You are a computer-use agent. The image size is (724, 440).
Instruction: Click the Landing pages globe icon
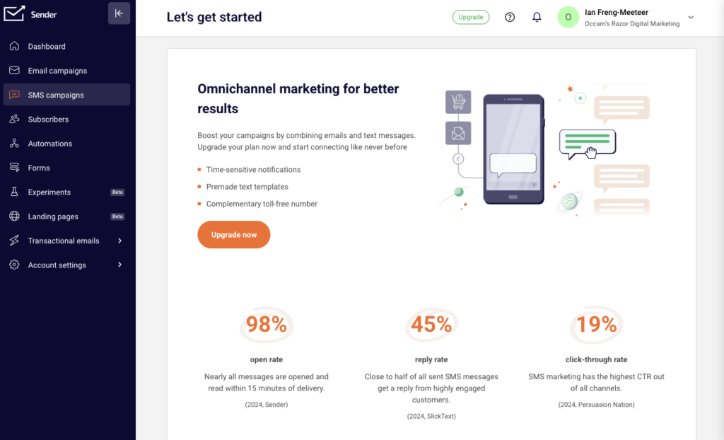(x=14, y=216)
